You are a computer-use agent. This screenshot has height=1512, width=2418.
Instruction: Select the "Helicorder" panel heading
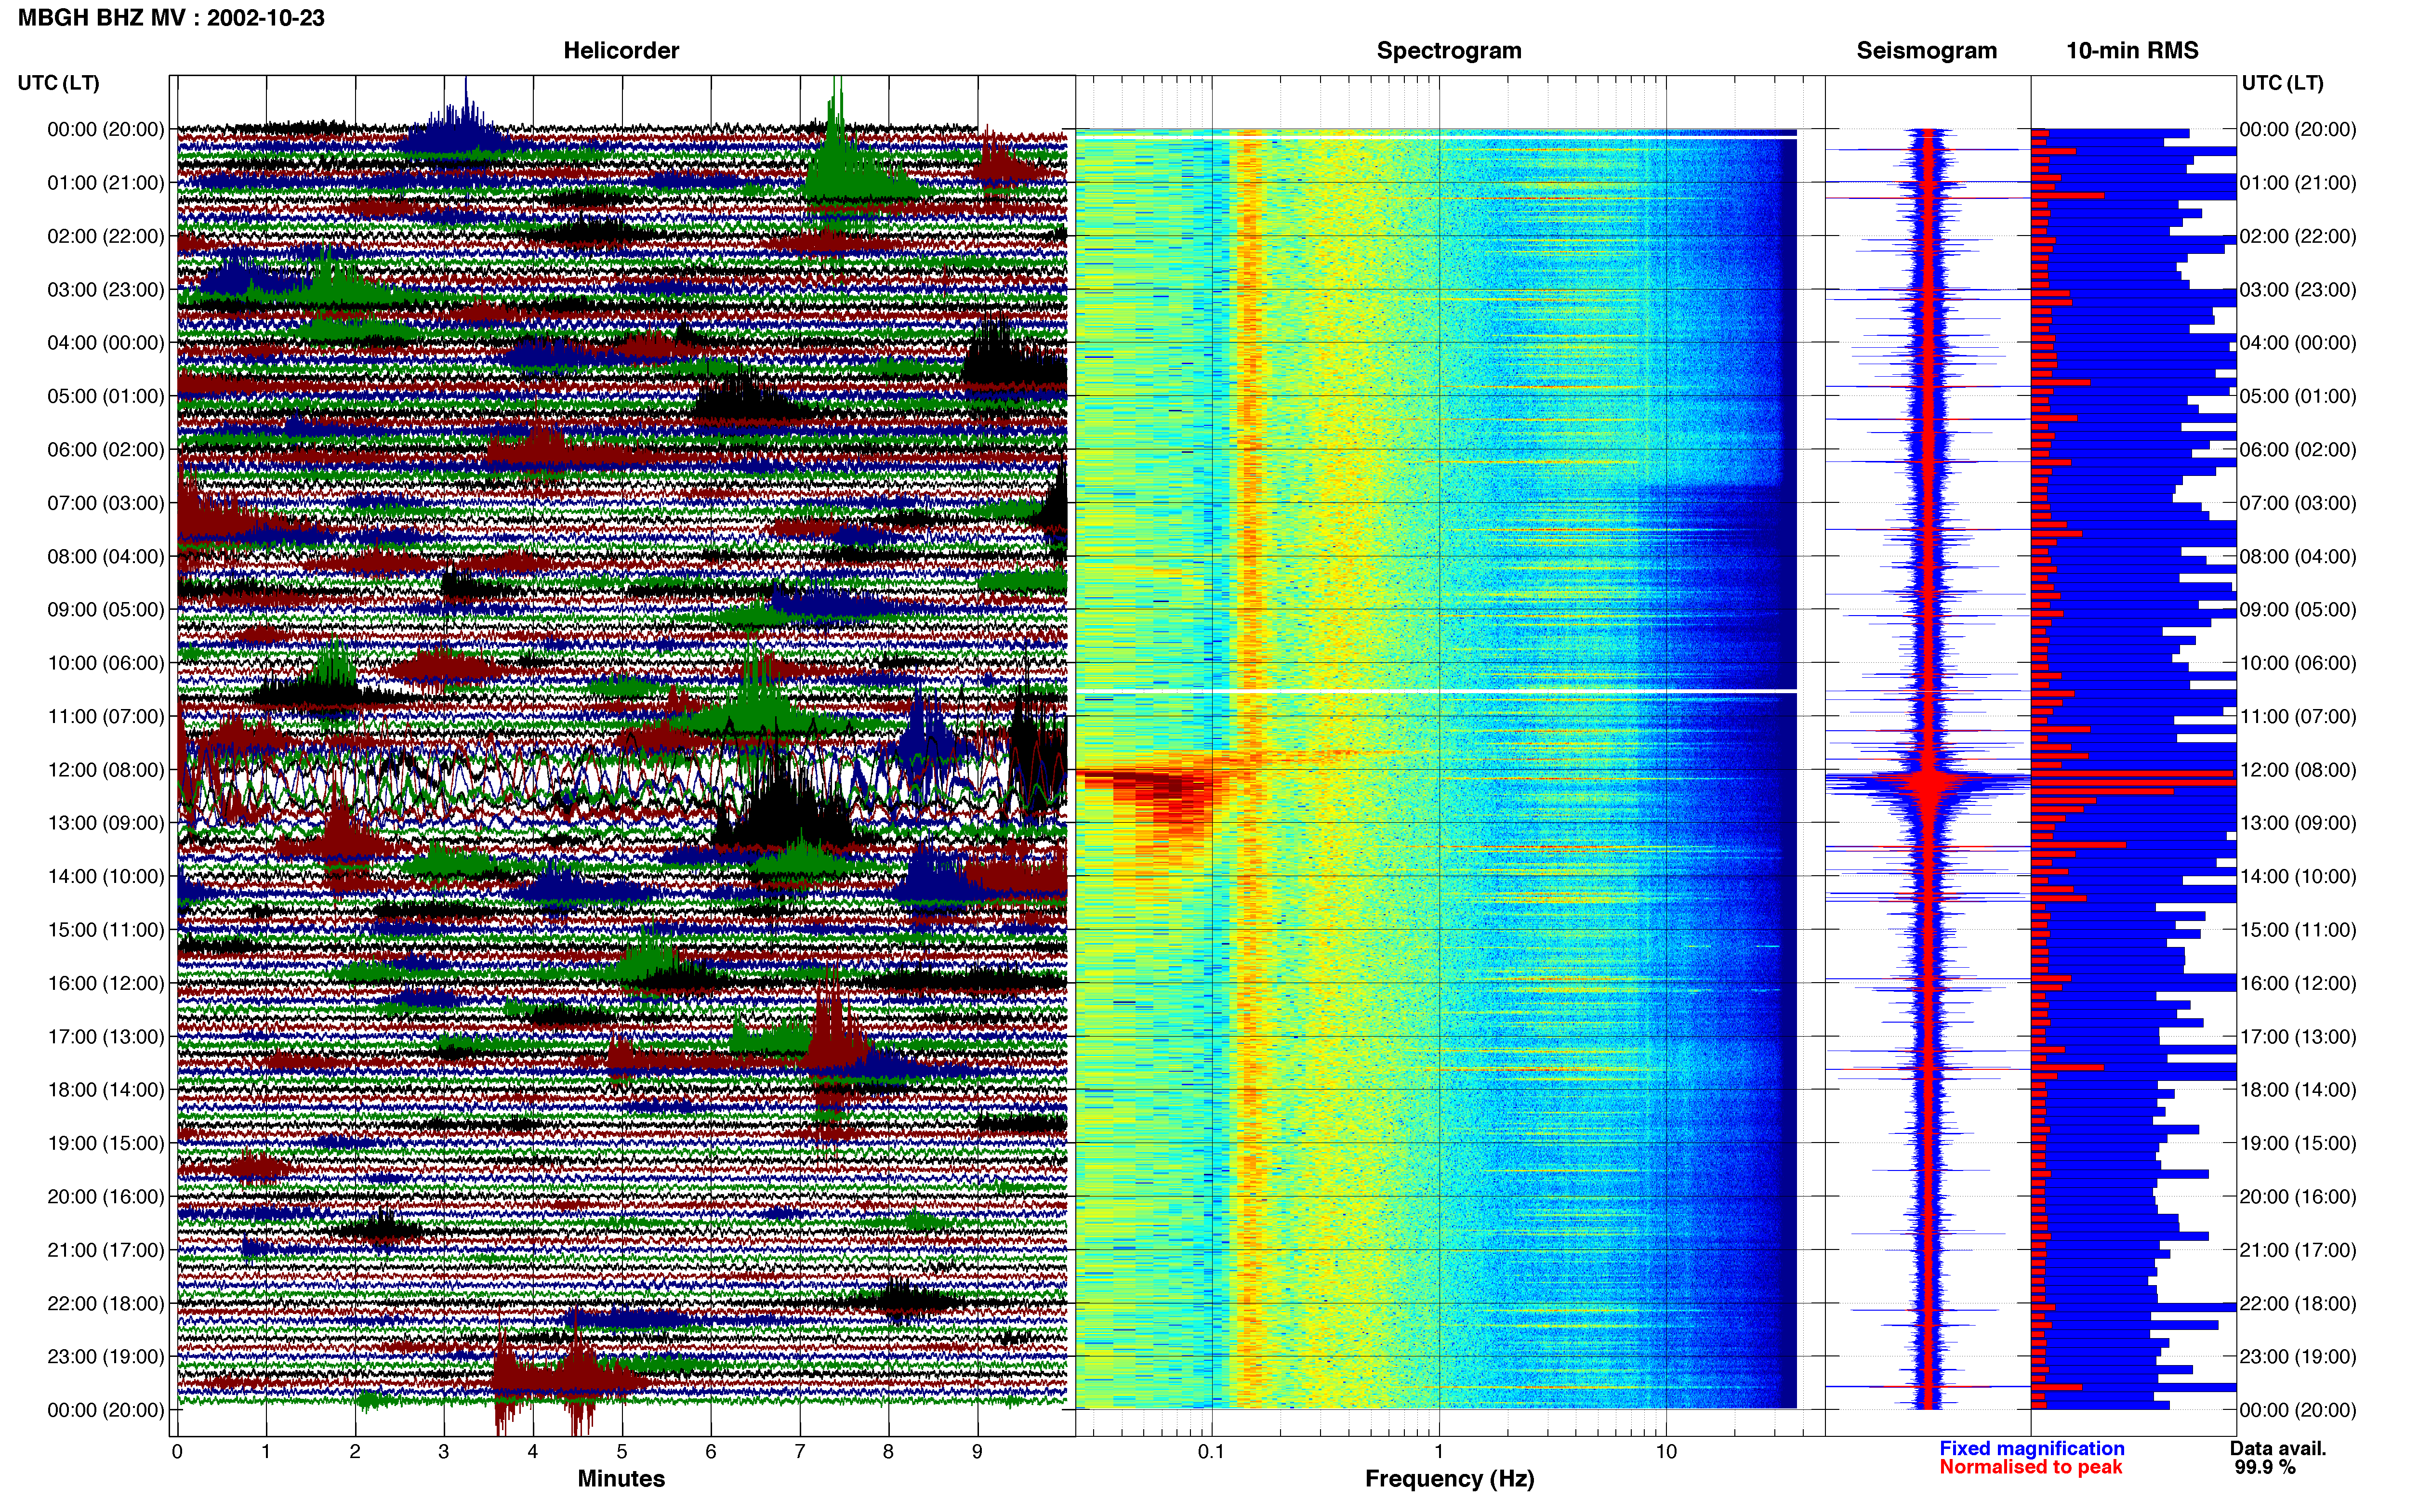pos(621,51)
